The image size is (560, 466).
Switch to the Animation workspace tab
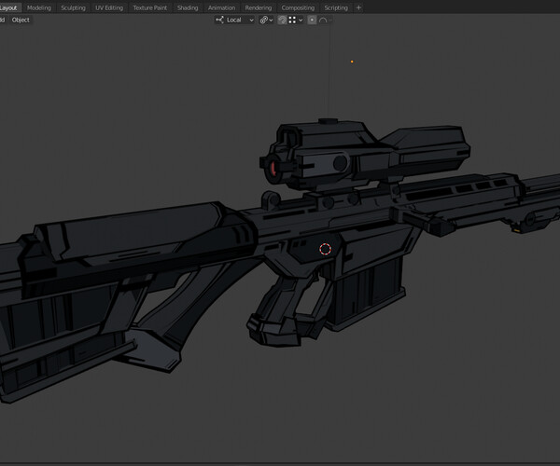click(x=221, y=7)
